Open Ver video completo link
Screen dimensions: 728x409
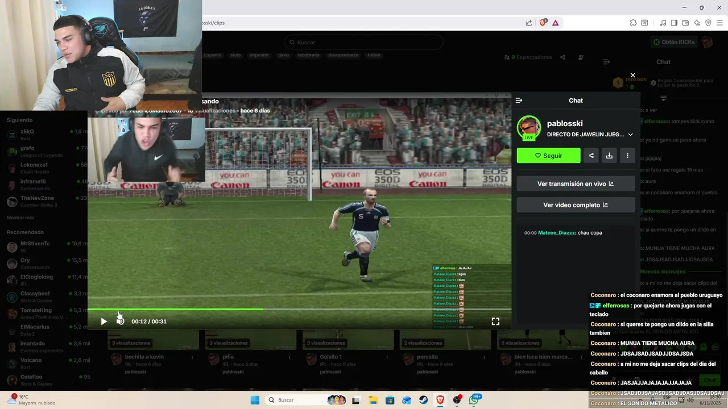coord(576,205)
